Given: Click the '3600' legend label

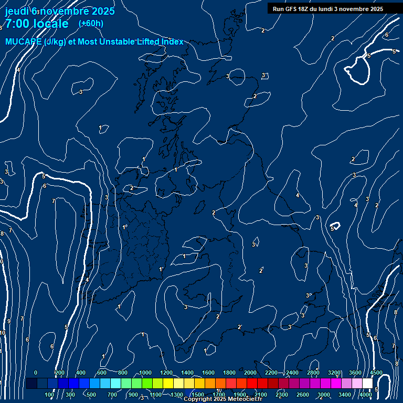Looking at the screenshot, I should pos(355,373).
